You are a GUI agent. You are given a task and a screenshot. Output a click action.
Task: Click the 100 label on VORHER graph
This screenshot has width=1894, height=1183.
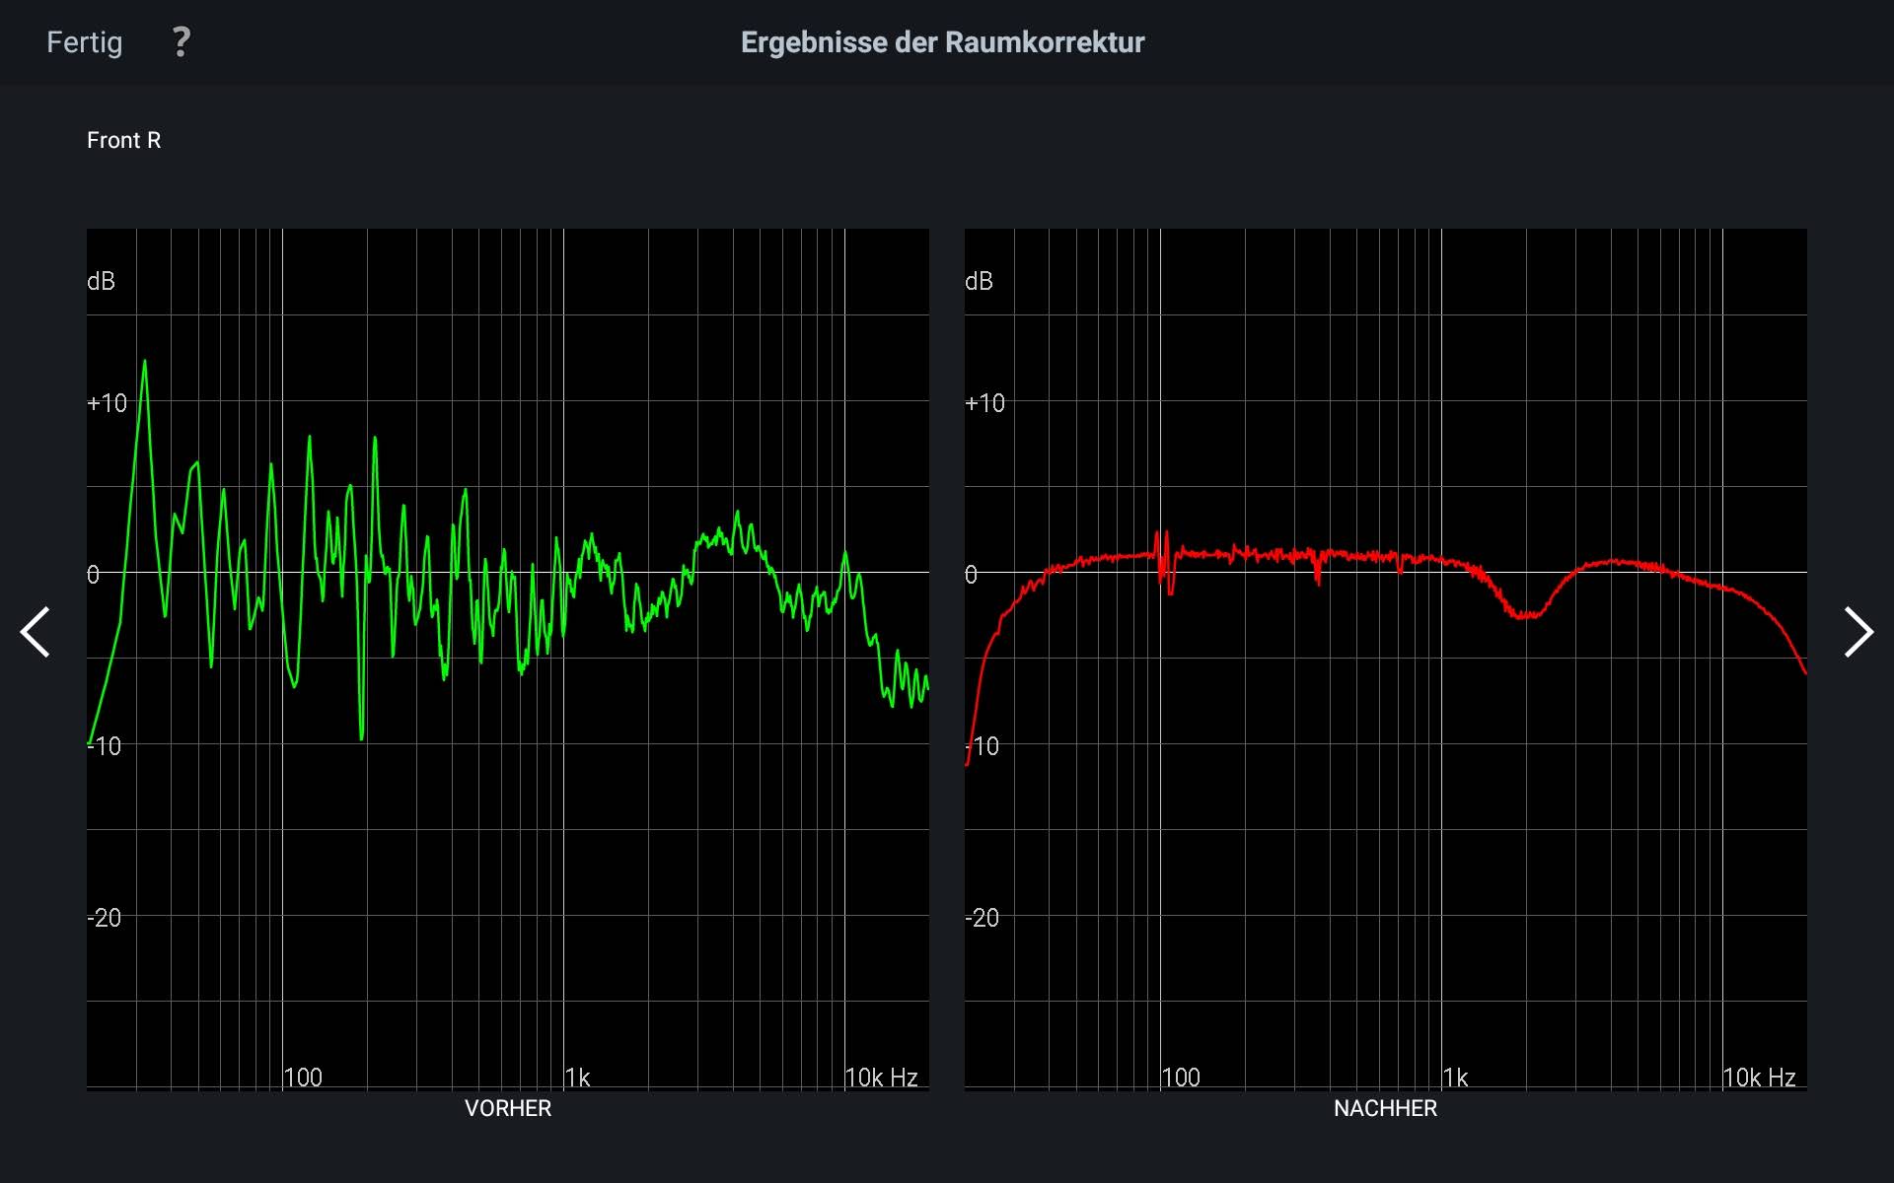tap(303, 1078)
